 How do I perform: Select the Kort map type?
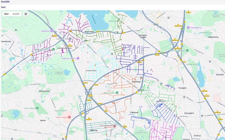(6, 14)
